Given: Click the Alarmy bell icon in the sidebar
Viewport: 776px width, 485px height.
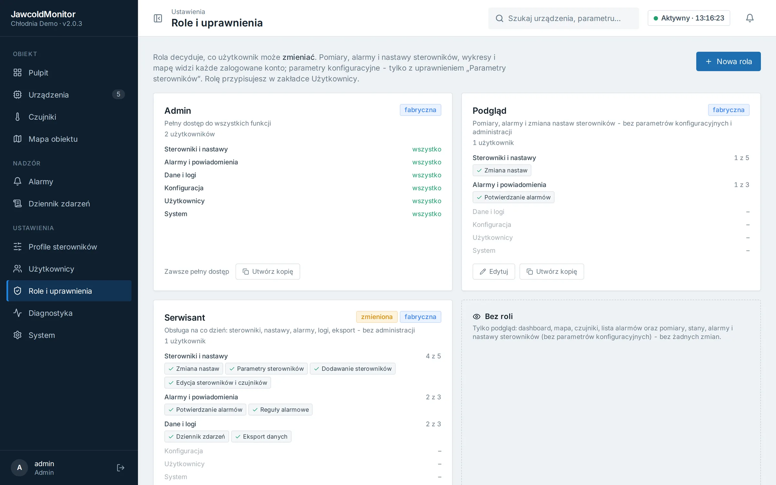Looking at the screenshot, I should 17,181.
